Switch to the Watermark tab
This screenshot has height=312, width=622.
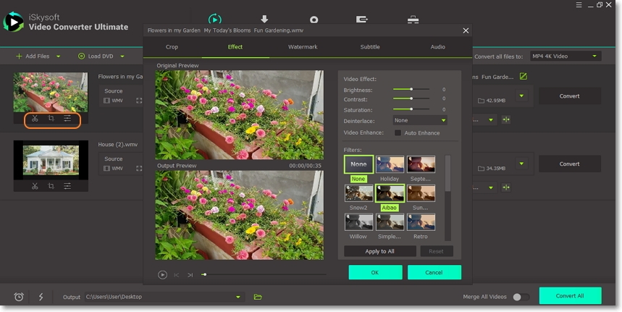point(303,47)
